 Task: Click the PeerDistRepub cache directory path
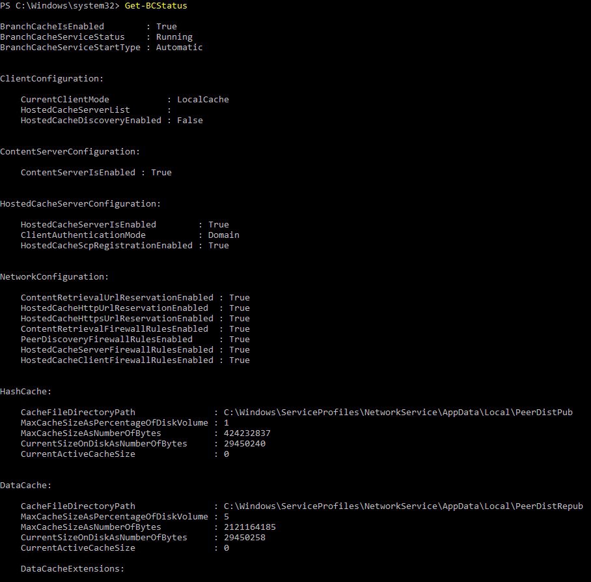point(404,506)
